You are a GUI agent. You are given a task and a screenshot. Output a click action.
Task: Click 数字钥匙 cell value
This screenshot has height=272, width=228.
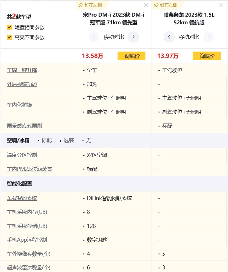[97, 240]
